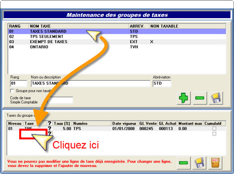Delete the tax group with the upper minus icon
The height and width of the screenshot is (174, 234).
(x=200, y=98)
